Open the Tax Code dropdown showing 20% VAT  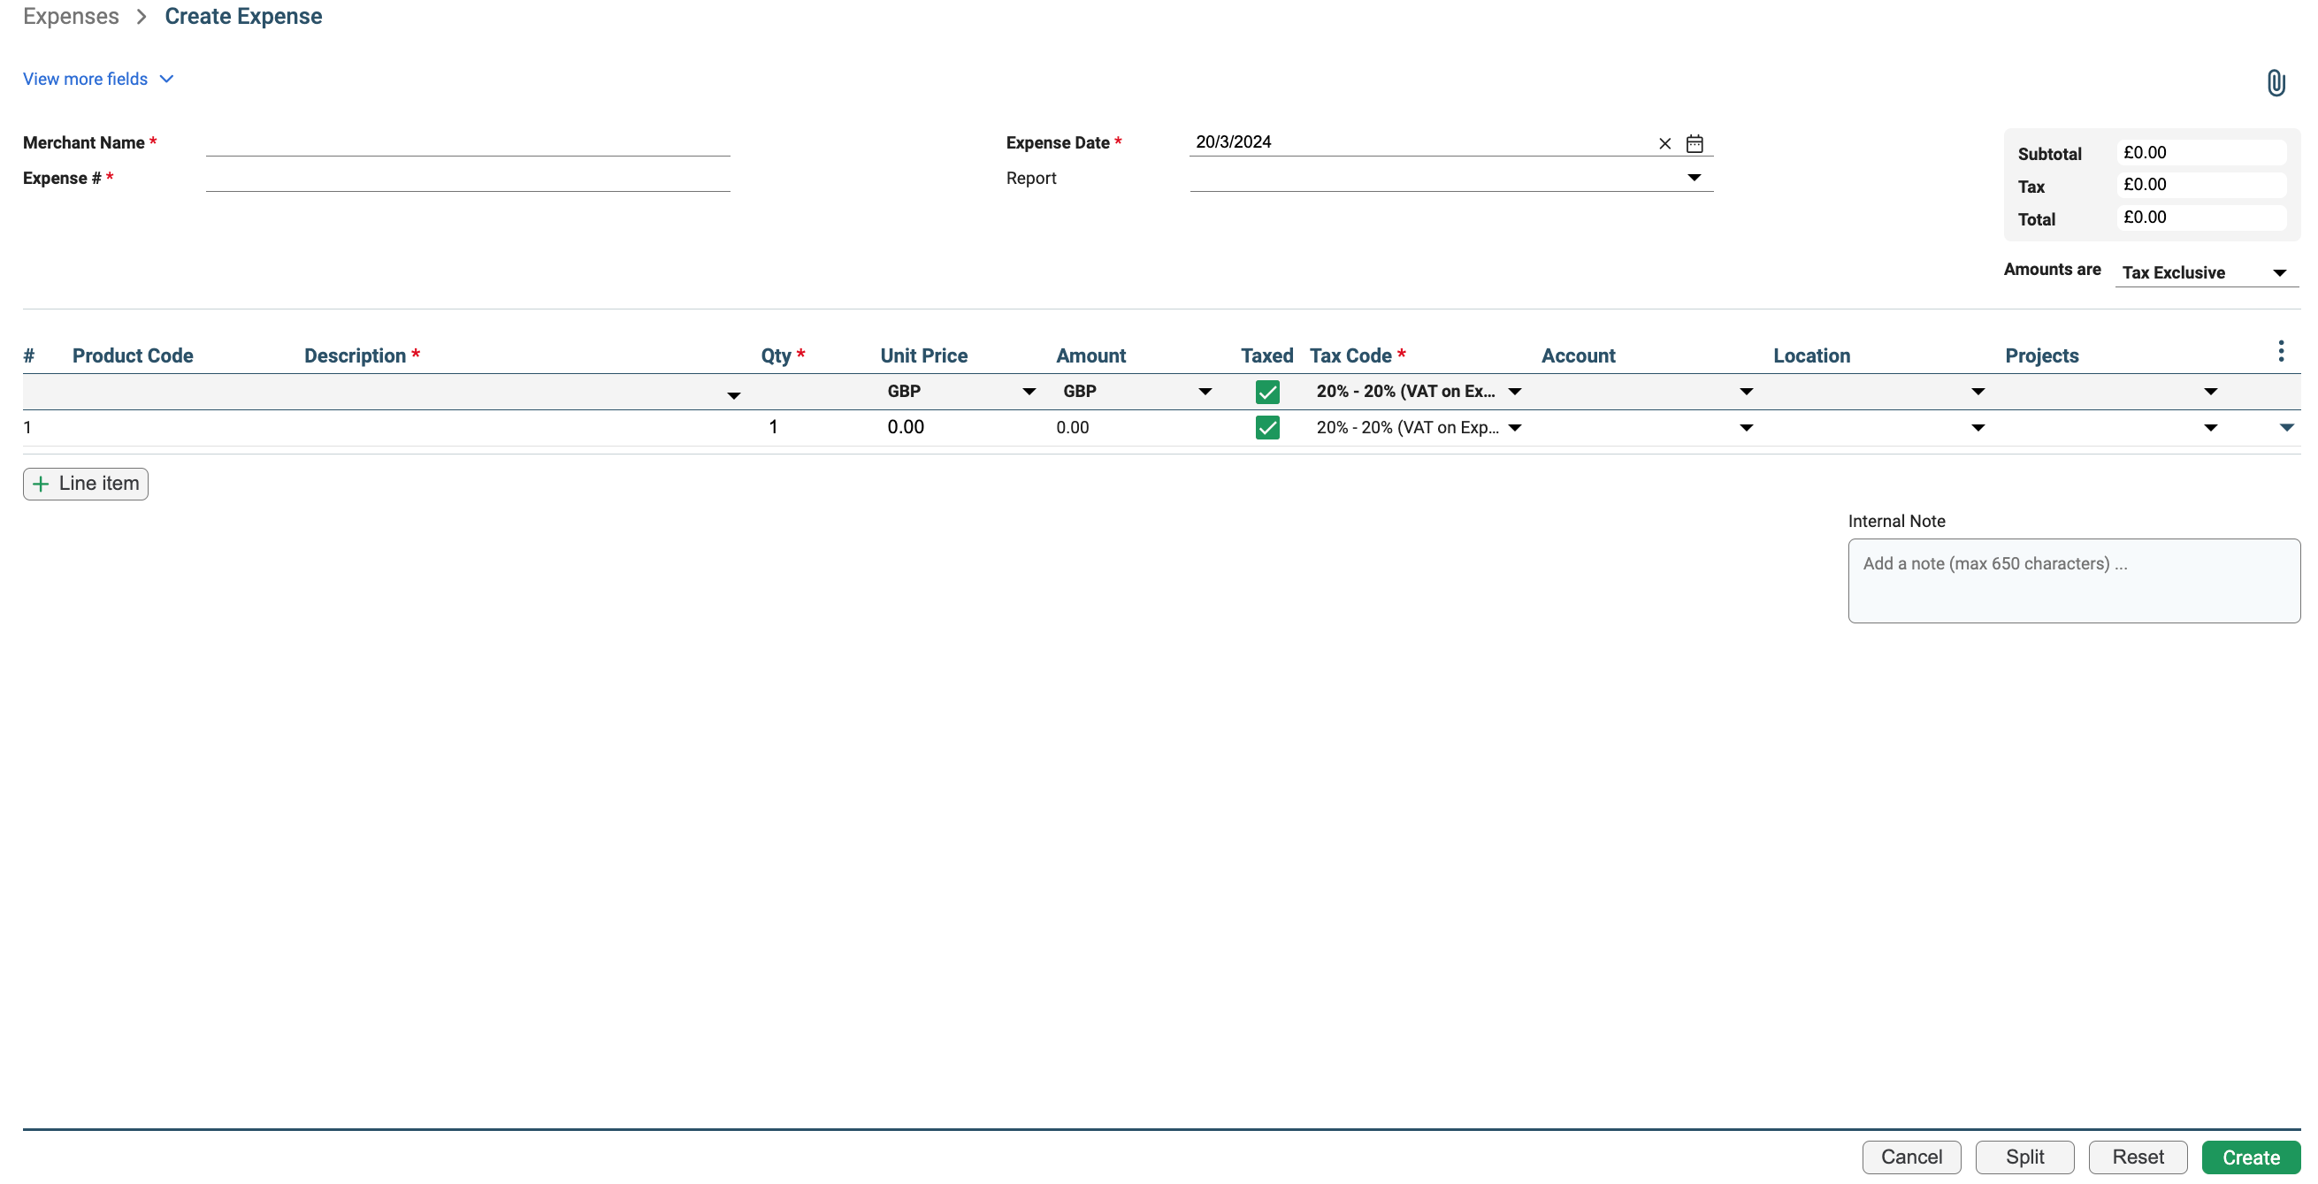[x=1515, y=427]
